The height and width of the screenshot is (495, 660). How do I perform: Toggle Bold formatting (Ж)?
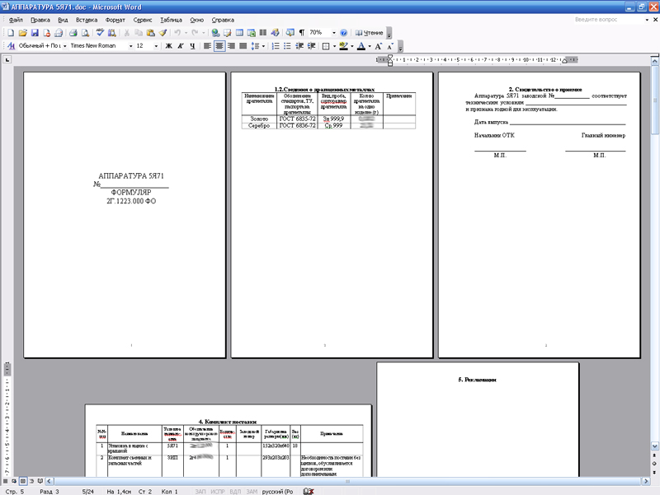click(168, 46)
